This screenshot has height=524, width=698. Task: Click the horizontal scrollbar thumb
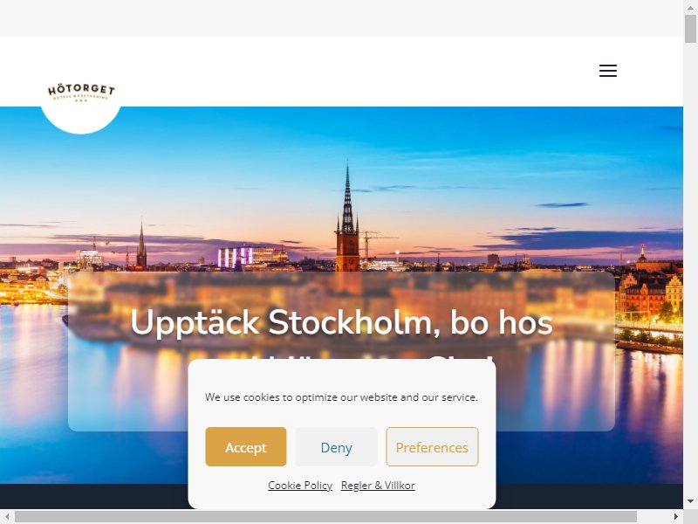pos(325,516)
